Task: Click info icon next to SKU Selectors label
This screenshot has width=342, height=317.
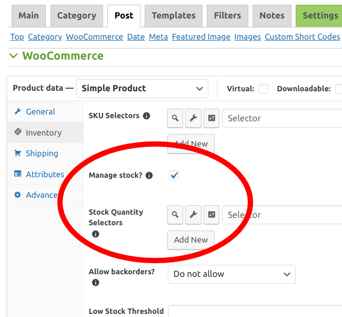Action: [x=146, y=116]
